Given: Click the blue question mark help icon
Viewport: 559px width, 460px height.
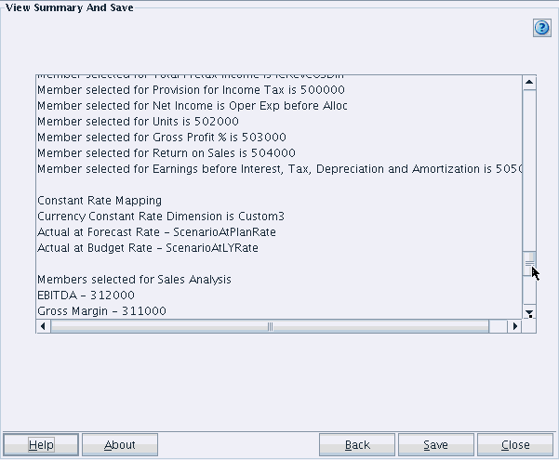Looking at the screenshot, I should tap(542, 28).
